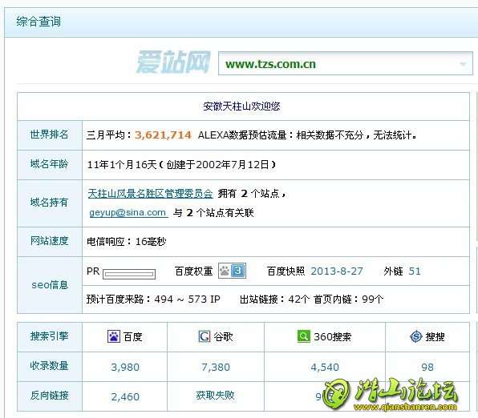Click 获取失败 under Google backlinks
The image size is (478, 418).
pyautogui.click(x=215, y=396)
